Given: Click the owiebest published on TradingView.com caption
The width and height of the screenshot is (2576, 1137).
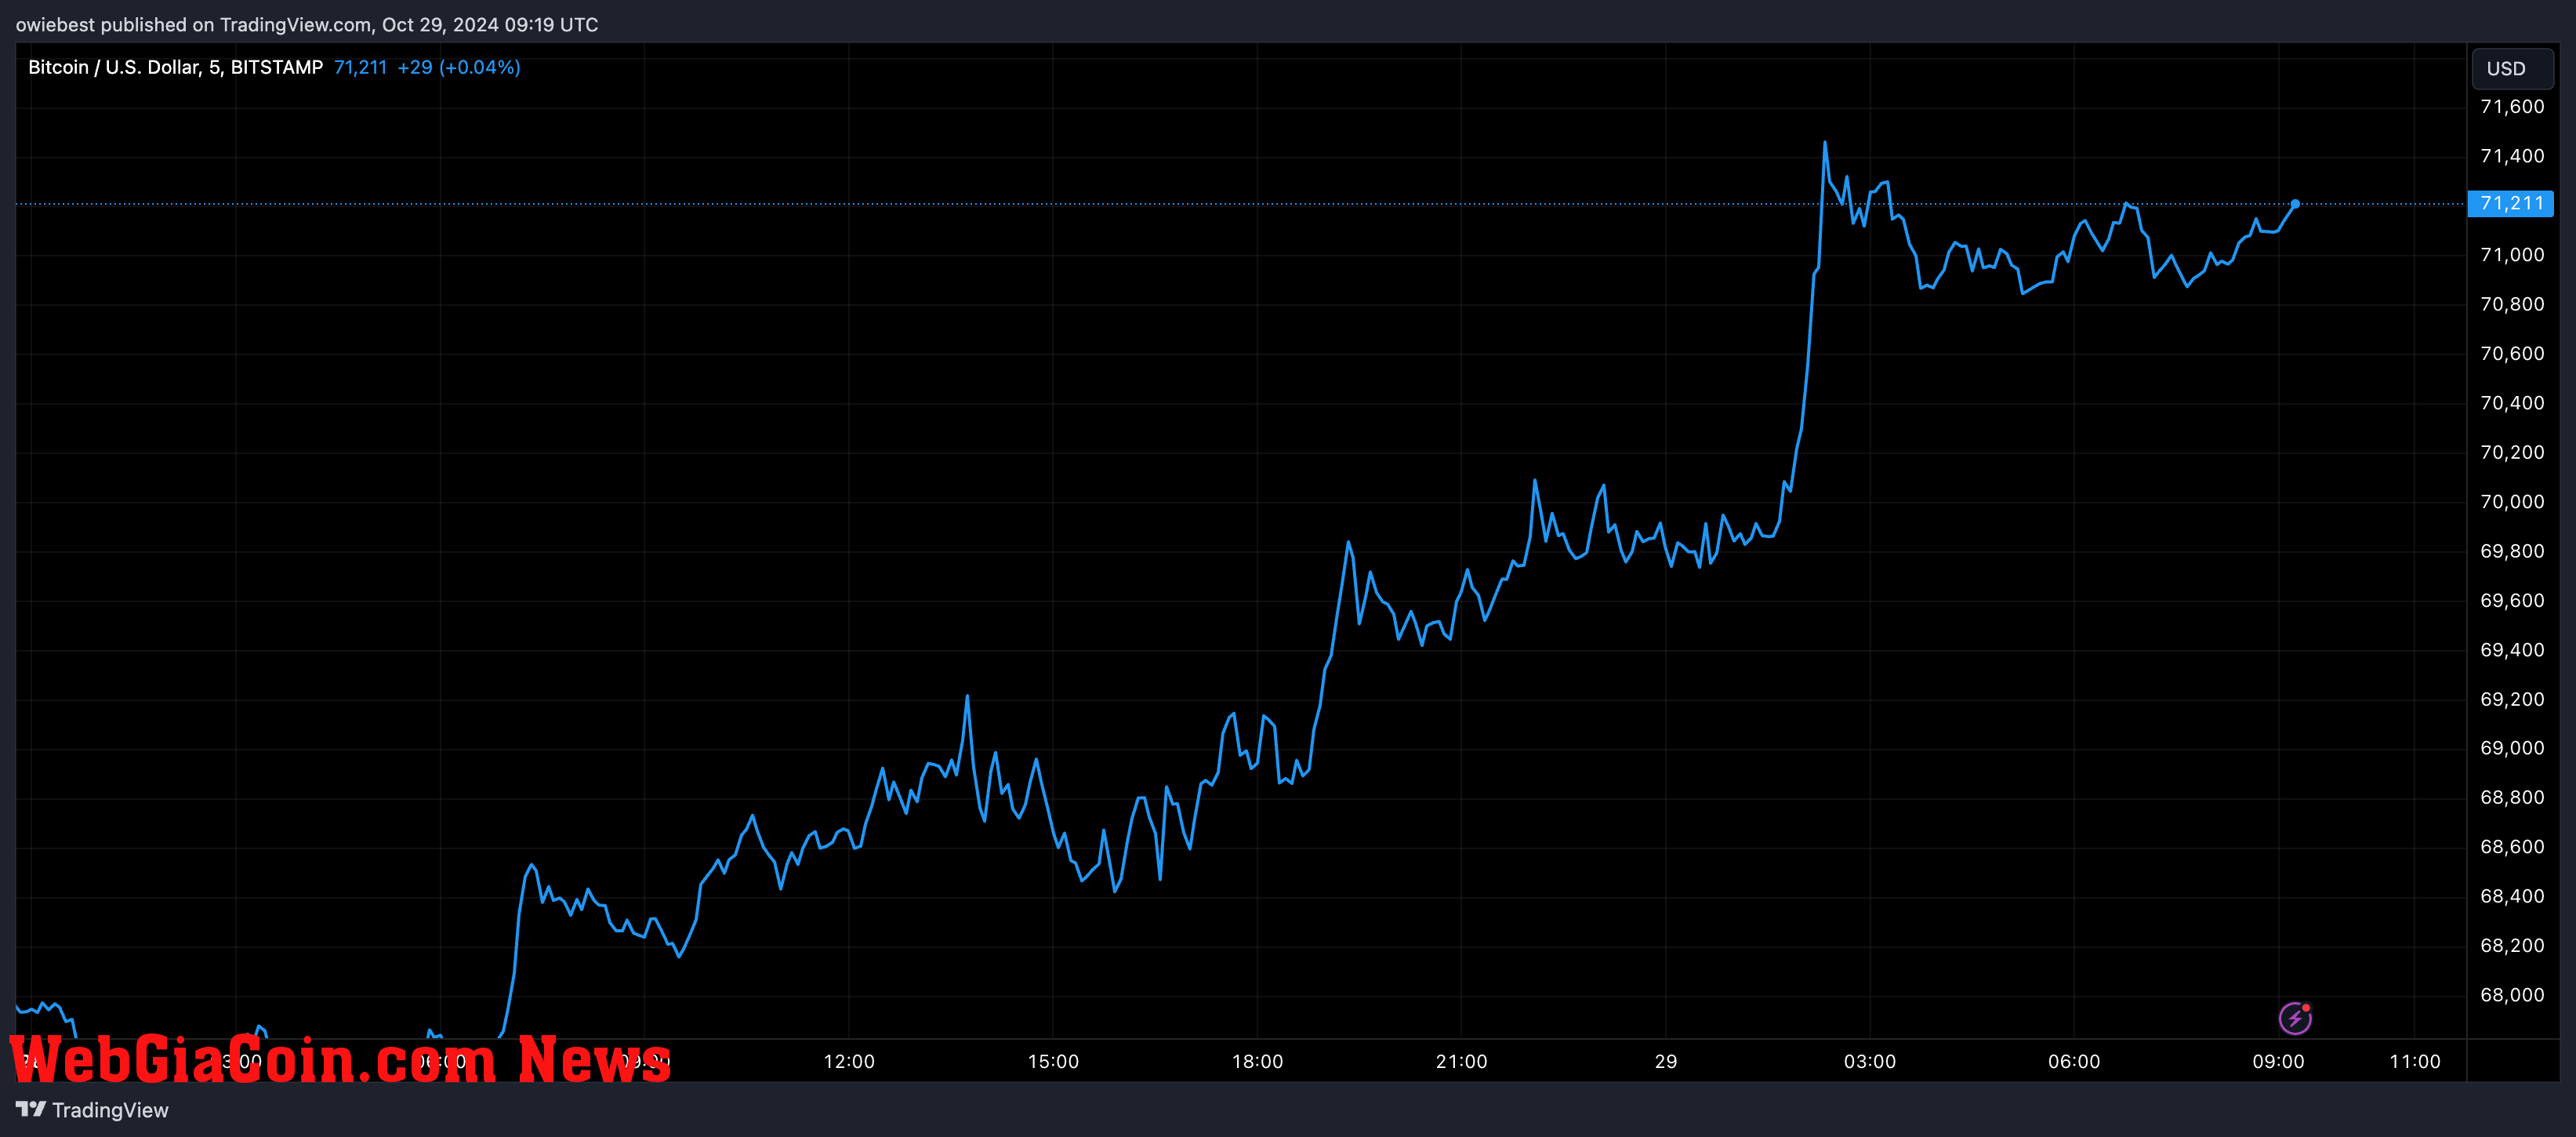Looking at the screenshot, I should (x=307, y=25).
